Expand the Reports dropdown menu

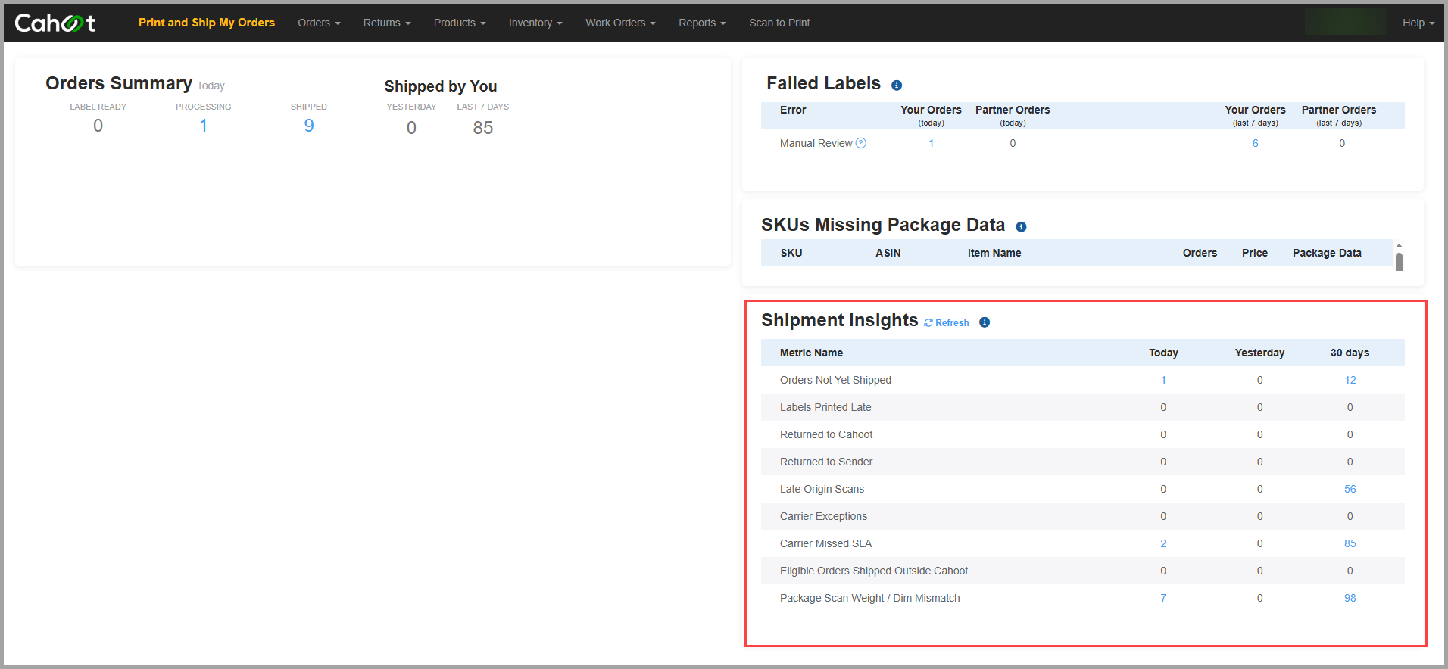(702, 23)
